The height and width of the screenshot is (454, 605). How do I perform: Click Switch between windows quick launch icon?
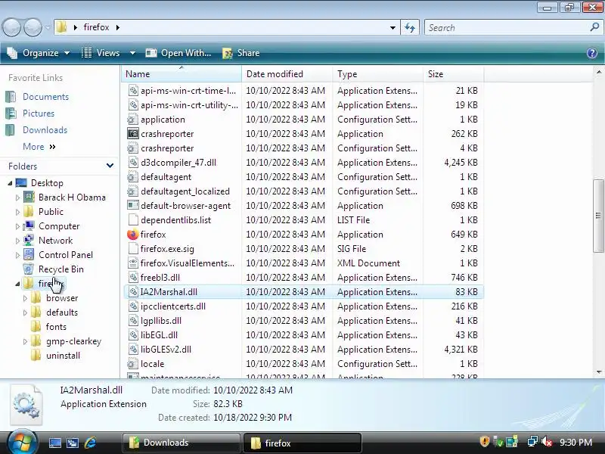point(72,443)
